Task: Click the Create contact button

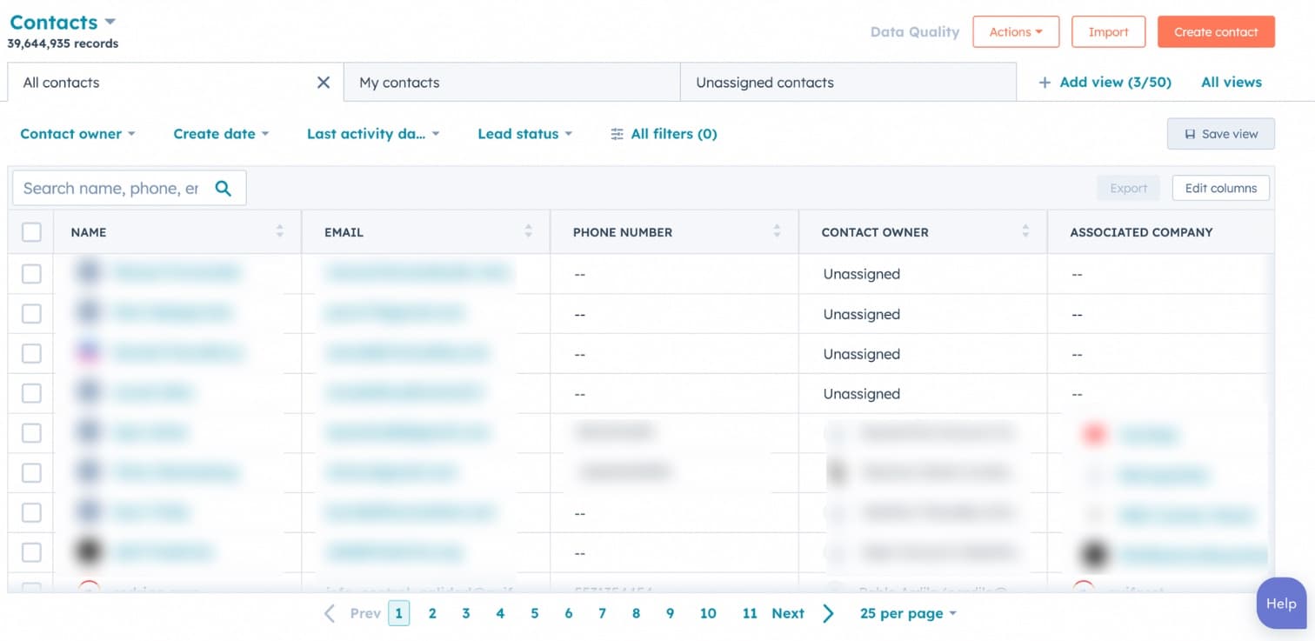Action: [x=1215, y=32]
